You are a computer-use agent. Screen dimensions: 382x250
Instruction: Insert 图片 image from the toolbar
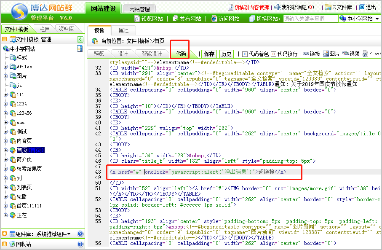click(331, 54)
